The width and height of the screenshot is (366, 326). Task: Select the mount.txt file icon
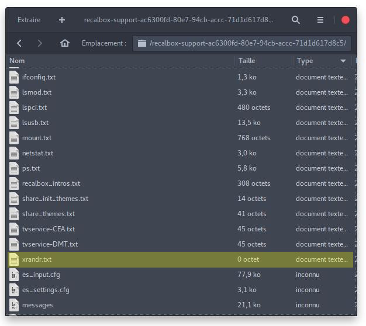[14, 138]
